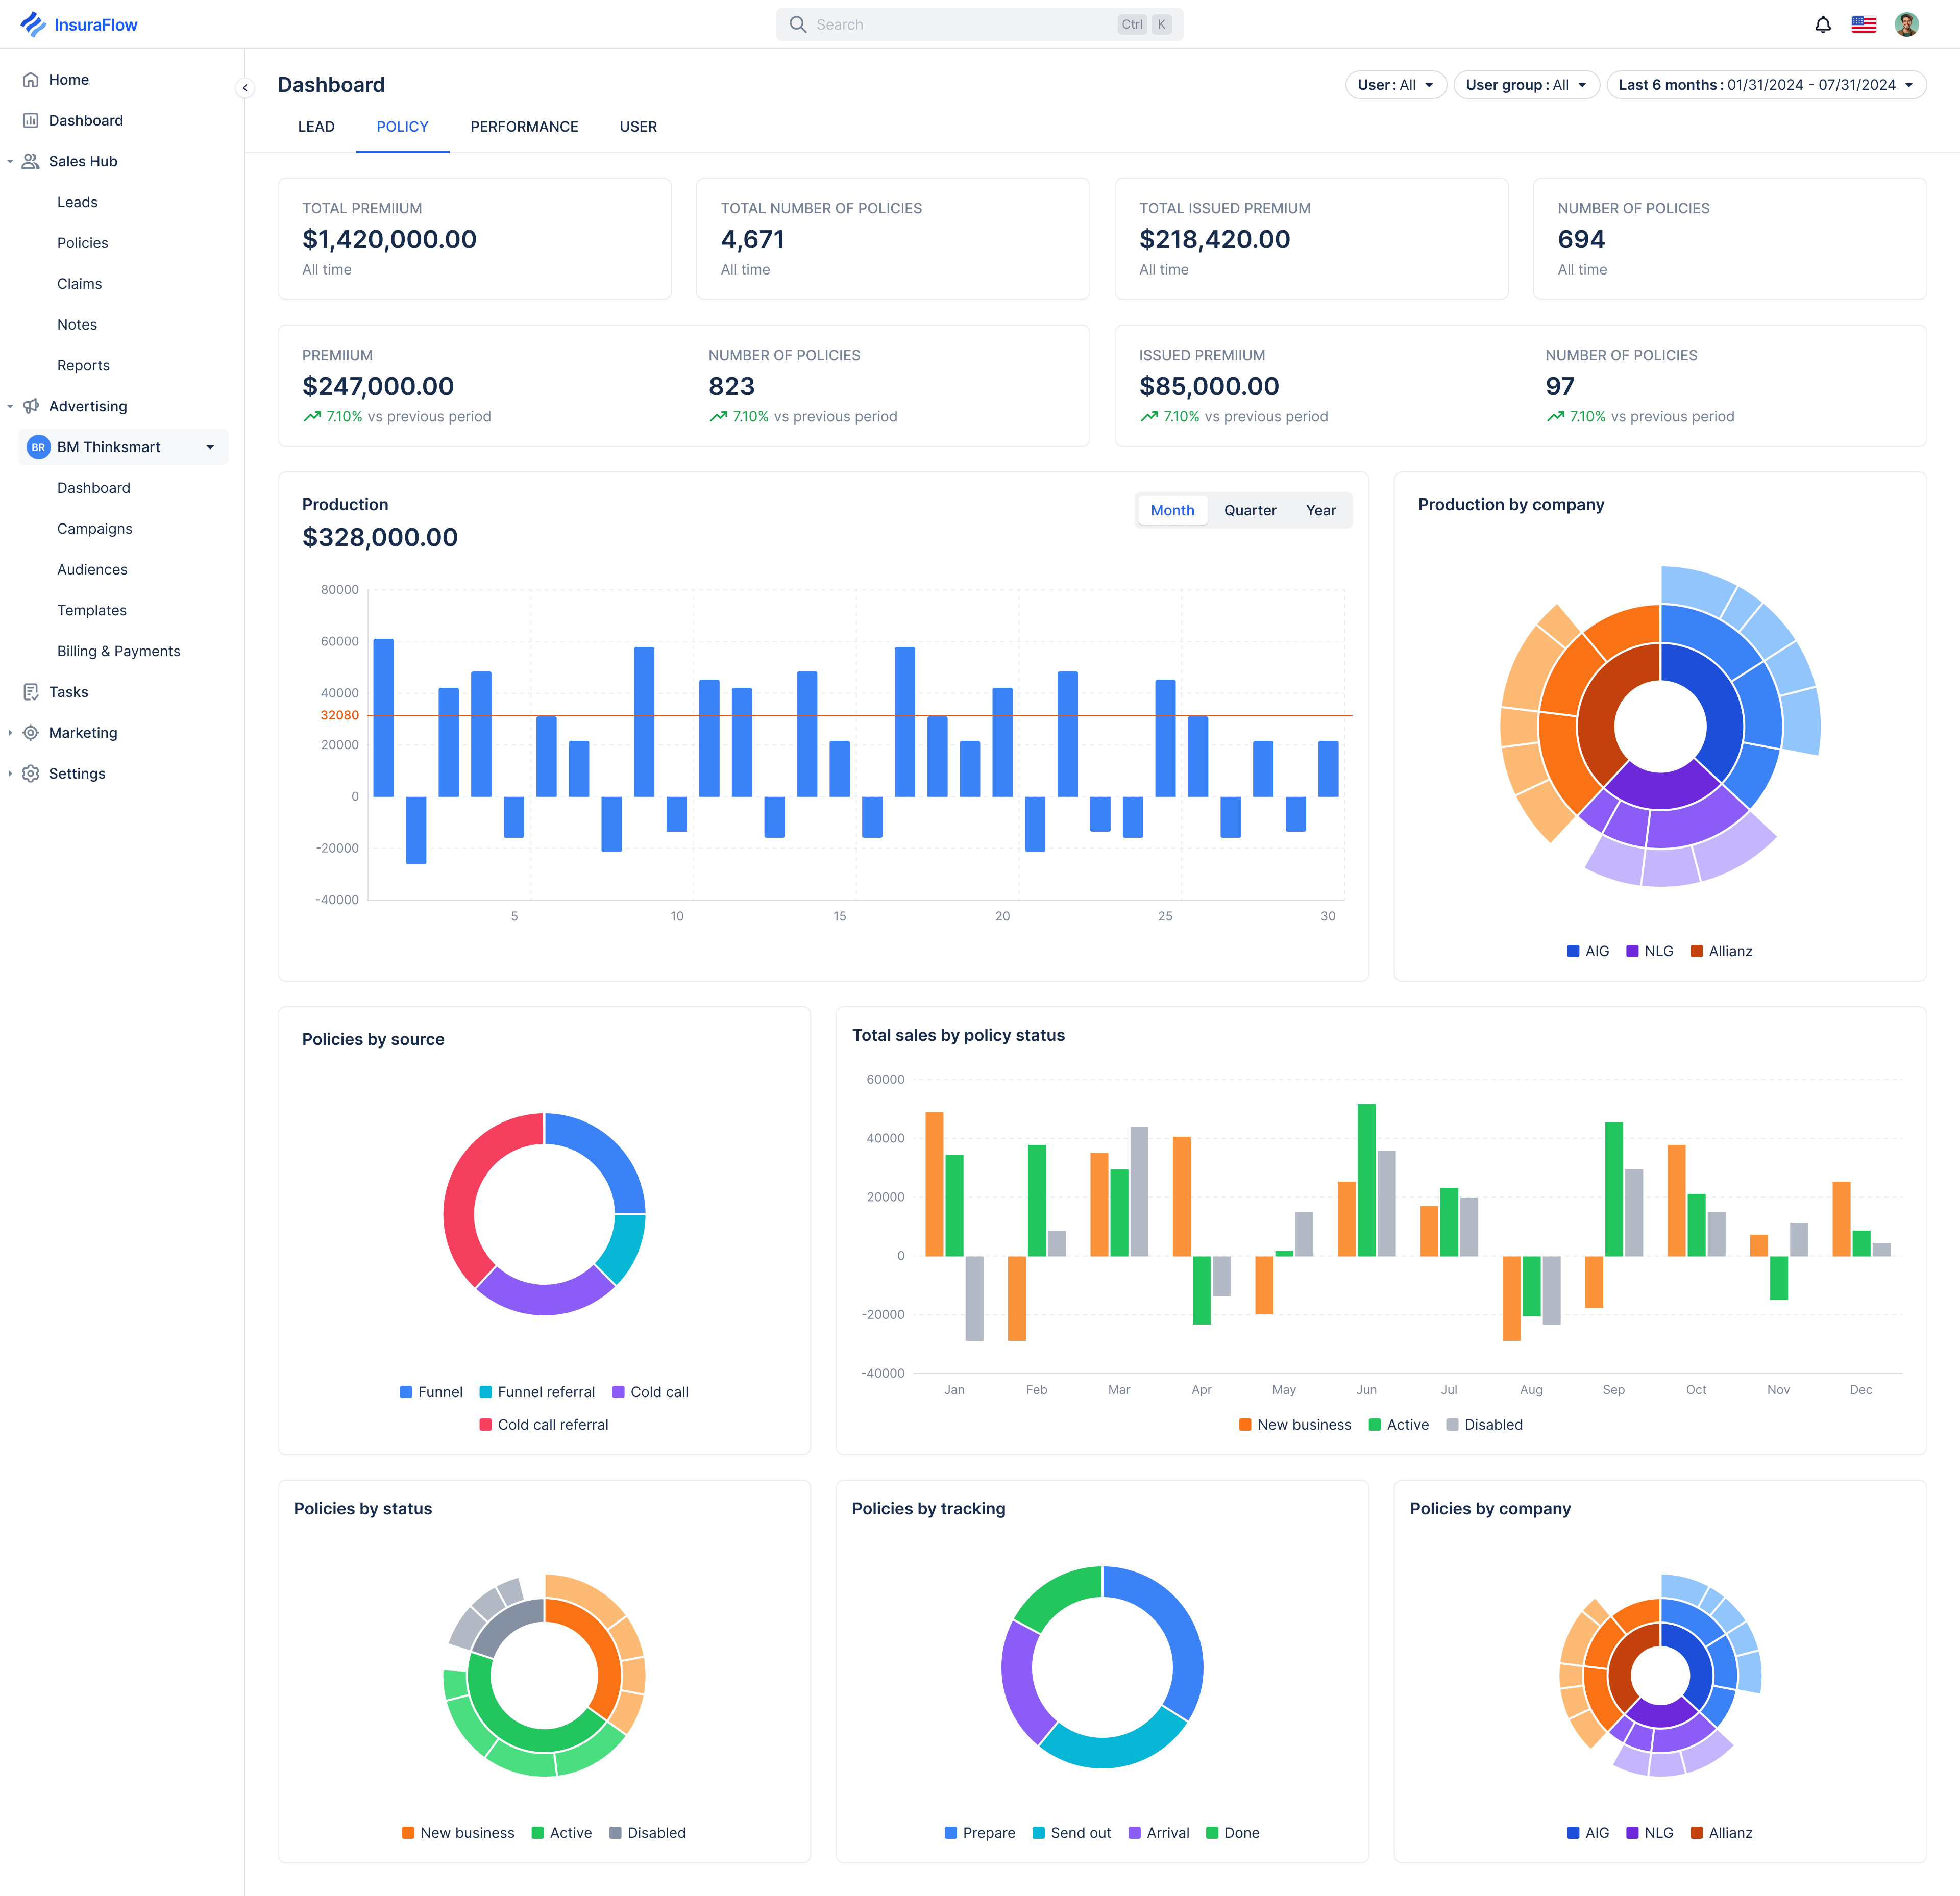1960x1896 pixels.
Task: Open Policies under Sales Hub
Action: pyautogui.click(x=83, y=243)
